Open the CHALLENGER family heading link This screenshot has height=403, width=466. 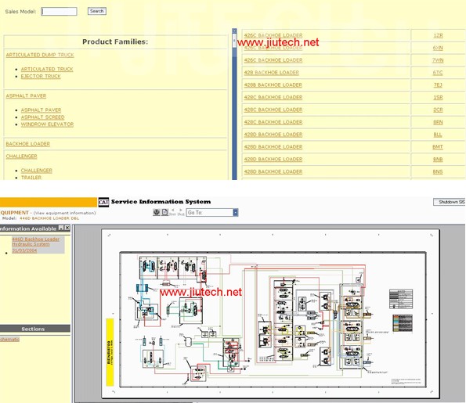21,157
